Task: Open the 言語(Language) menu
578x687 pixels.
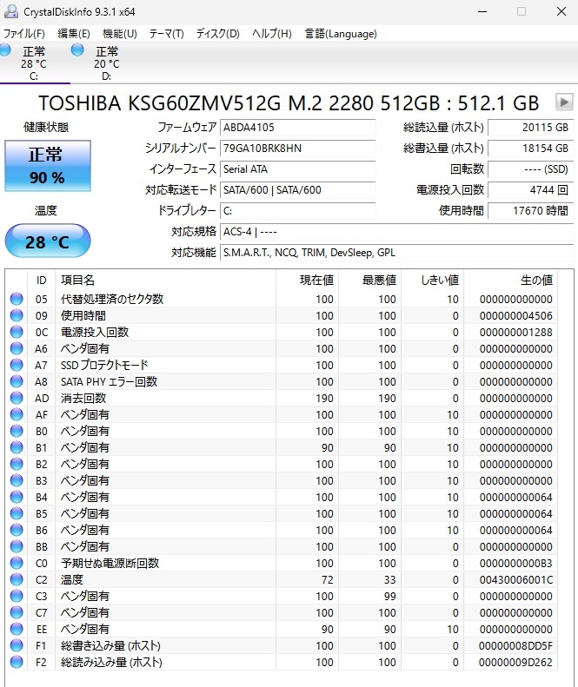Action: [x=341, y=34]
